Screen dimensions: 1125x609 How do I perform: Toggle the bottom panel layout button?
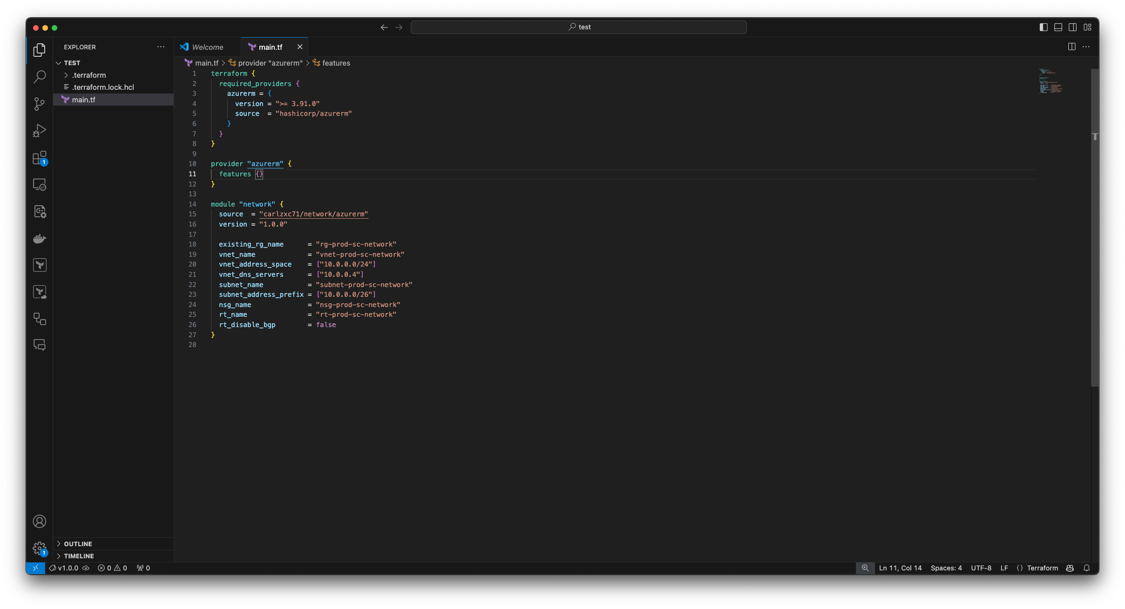pos(1058,27)
